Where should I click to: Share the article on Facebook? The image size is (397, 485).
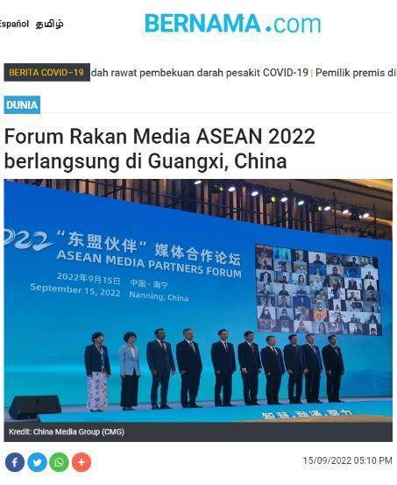click(x=15, y=462)
